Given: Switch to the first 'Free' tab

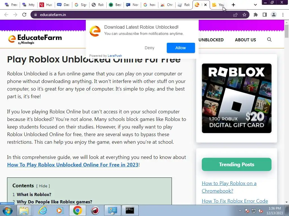Looking at the screenshot, I should pyautogui.click(x=11, y=5).
